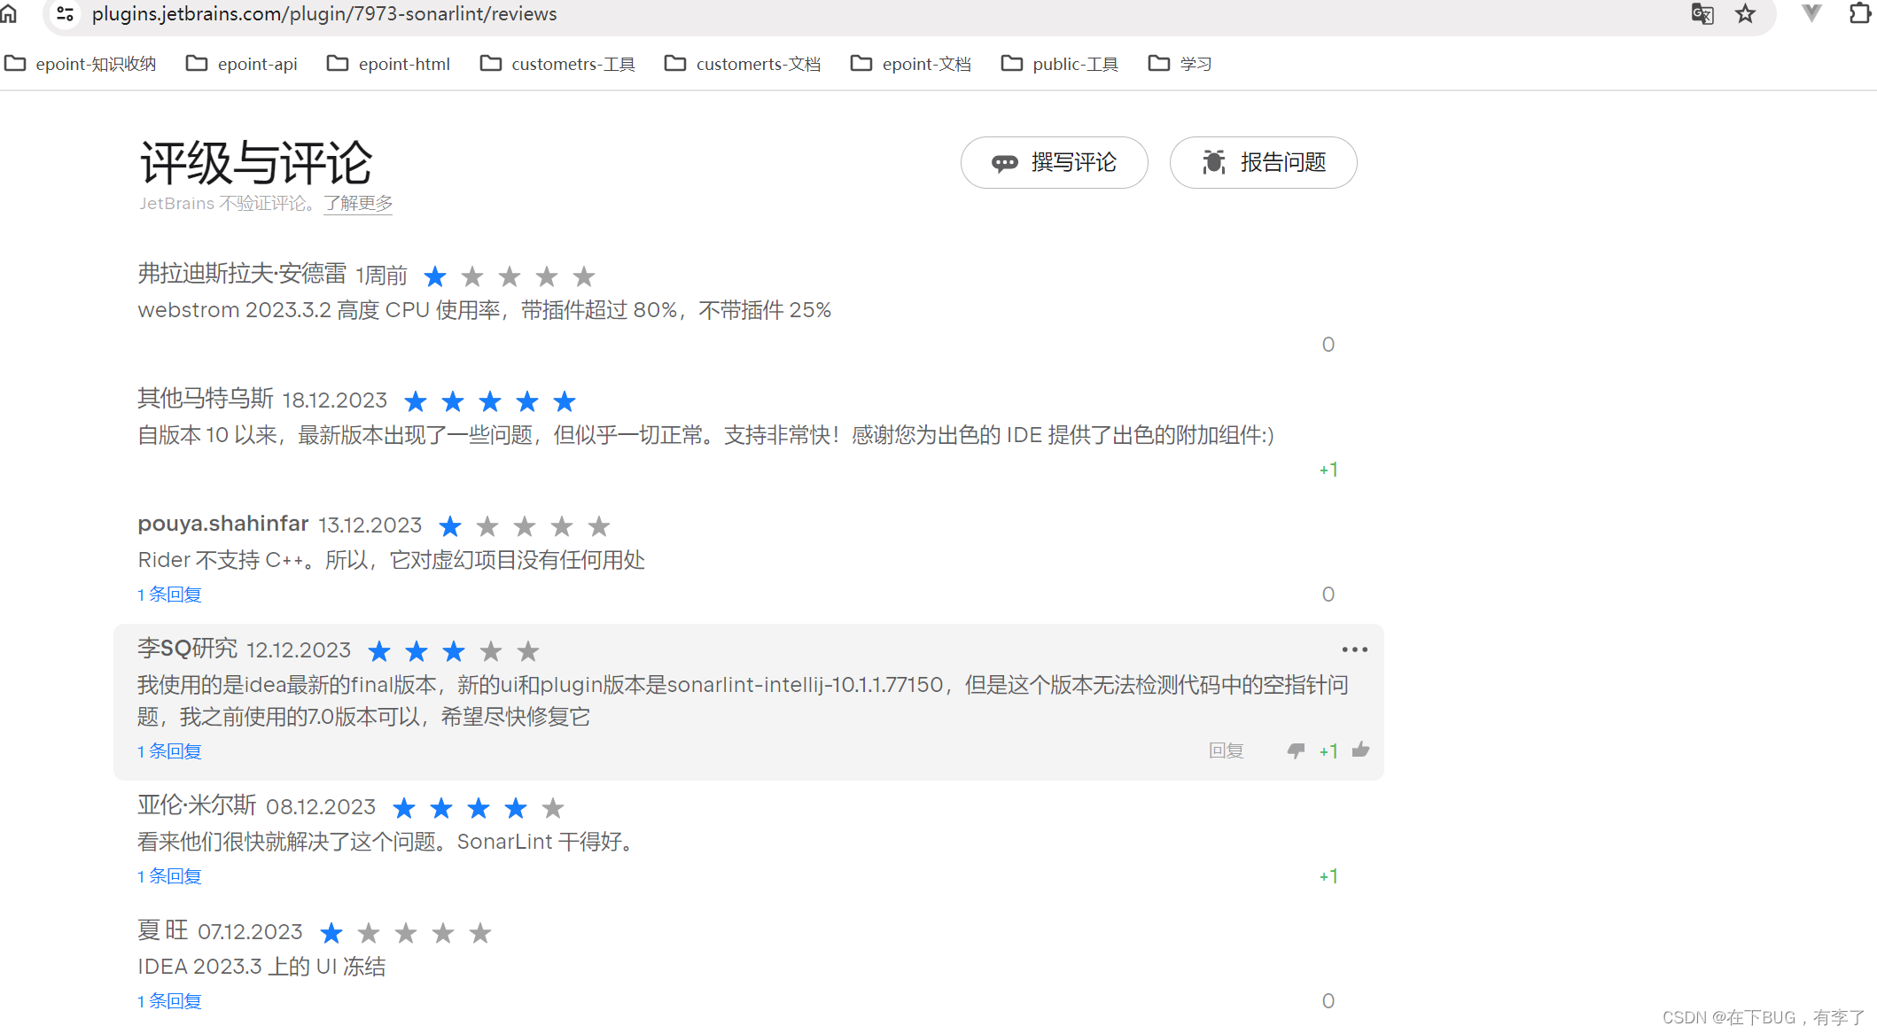Open the public-工具 bookmark folder

1059,64
